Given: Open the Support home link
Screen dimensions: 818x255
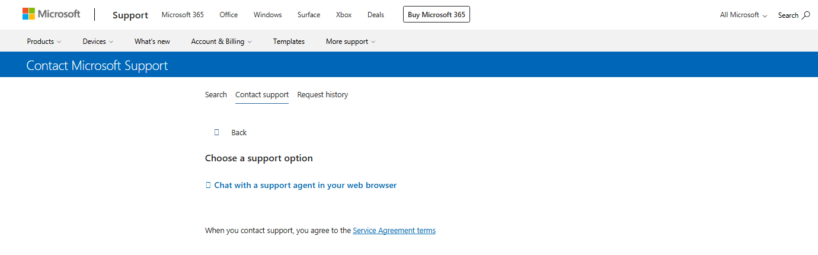Looking at the screenshot, I should pos(130,15).
